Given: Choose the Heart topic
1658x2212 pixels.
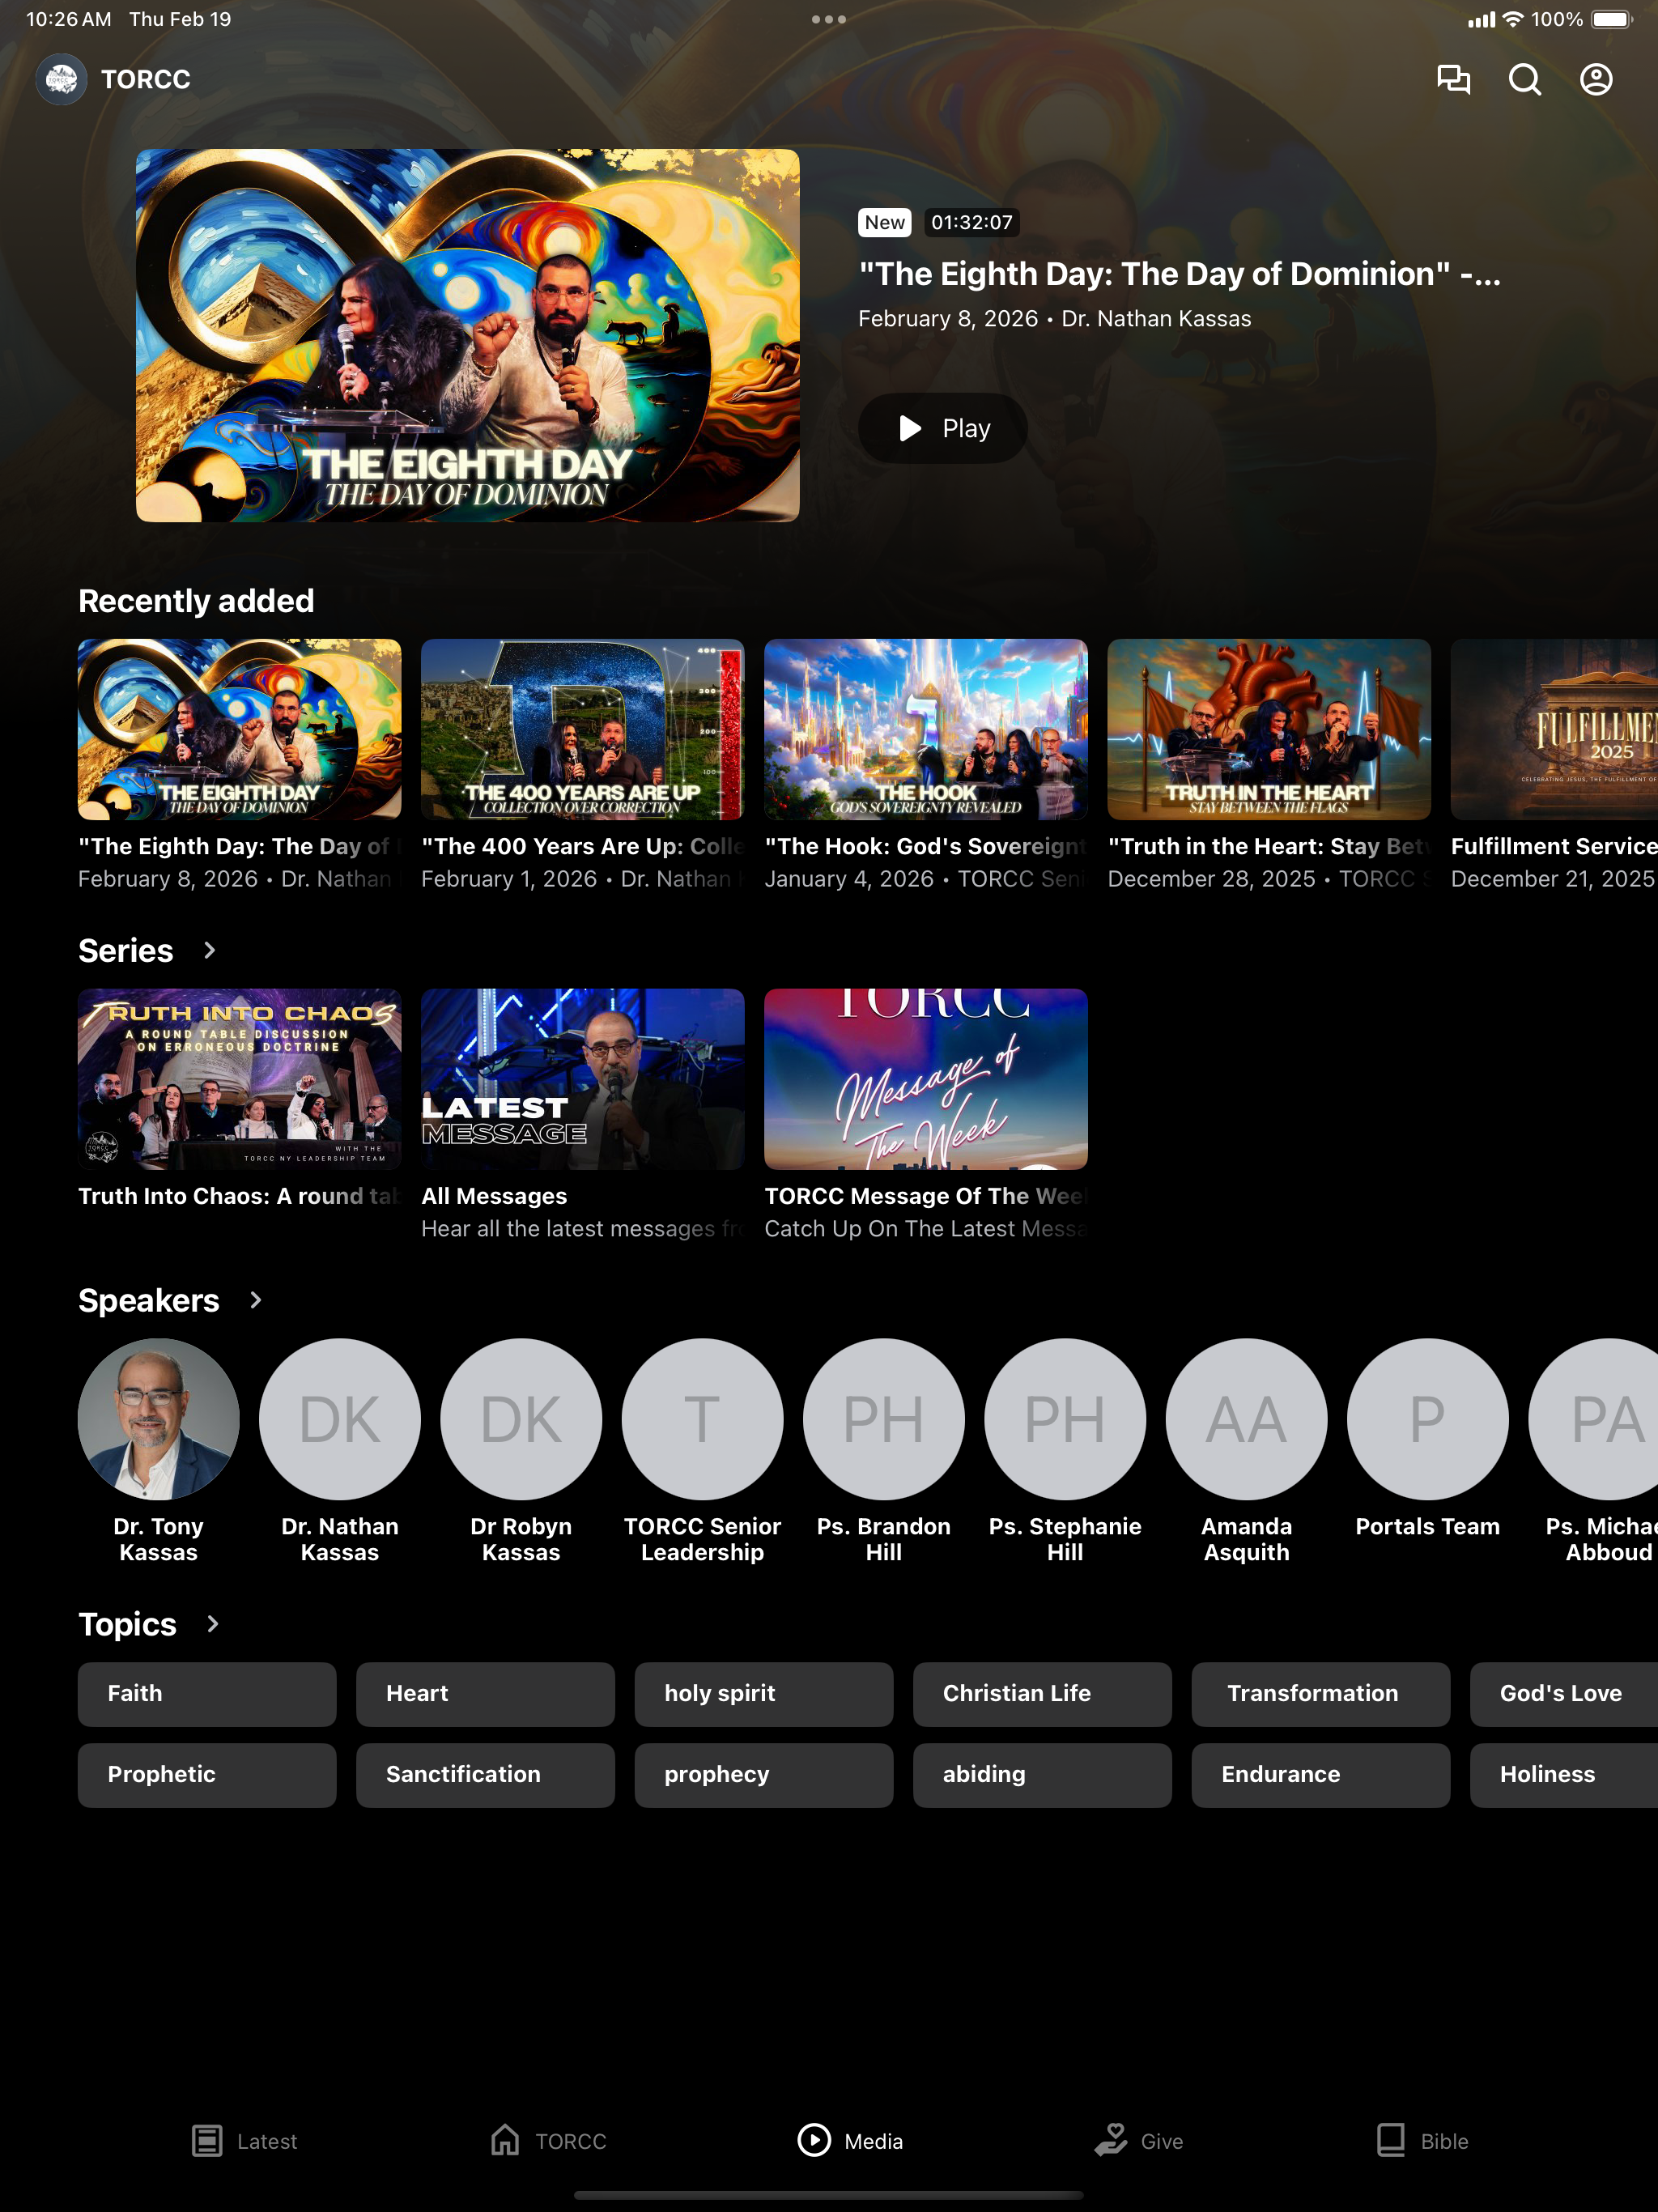Looking at the screenshot, I should click(x=485, y=1694).
